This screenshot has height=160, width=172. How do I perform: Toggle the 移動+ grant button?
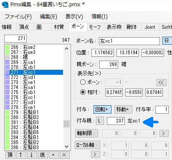click(x=123, y=109)
